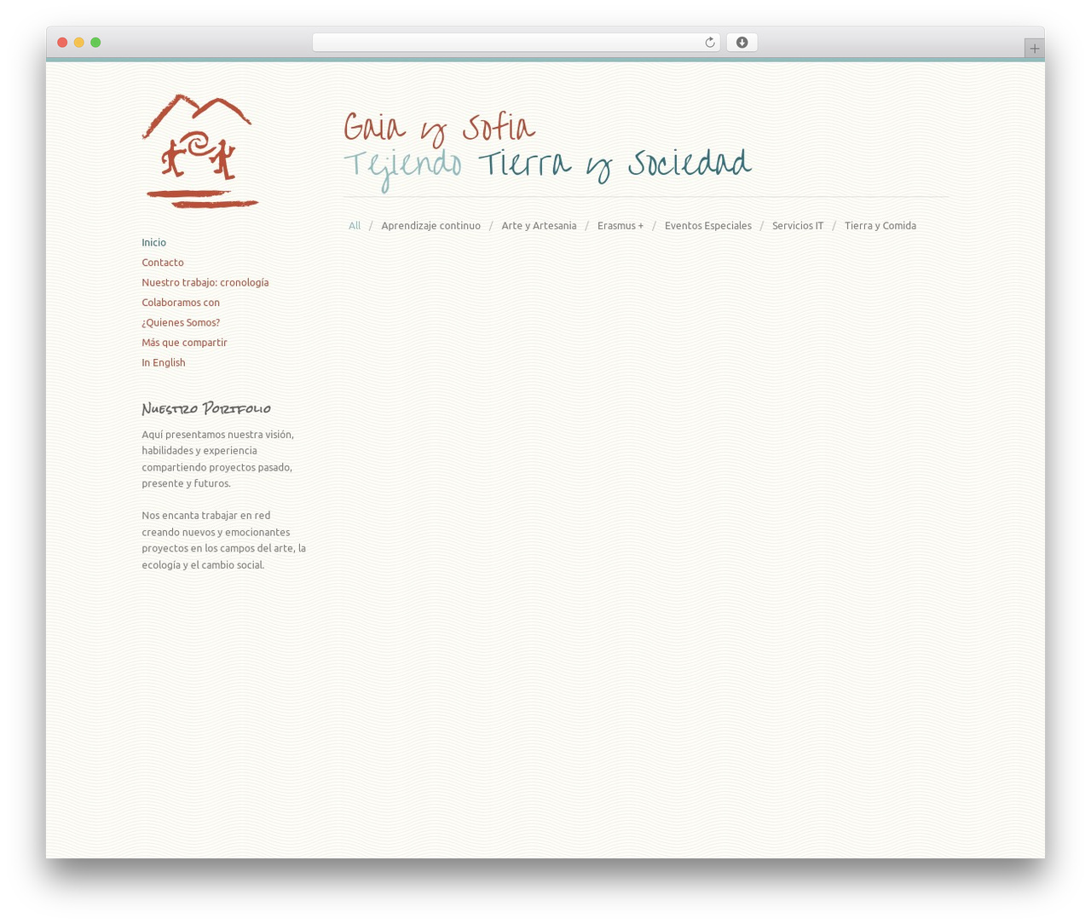Filter by Servicios IT

pos(798,226)
